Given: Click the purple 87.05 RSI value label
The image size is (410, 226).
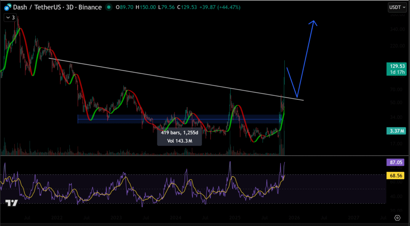Looking at the screenshot, I should pos(396,163).
